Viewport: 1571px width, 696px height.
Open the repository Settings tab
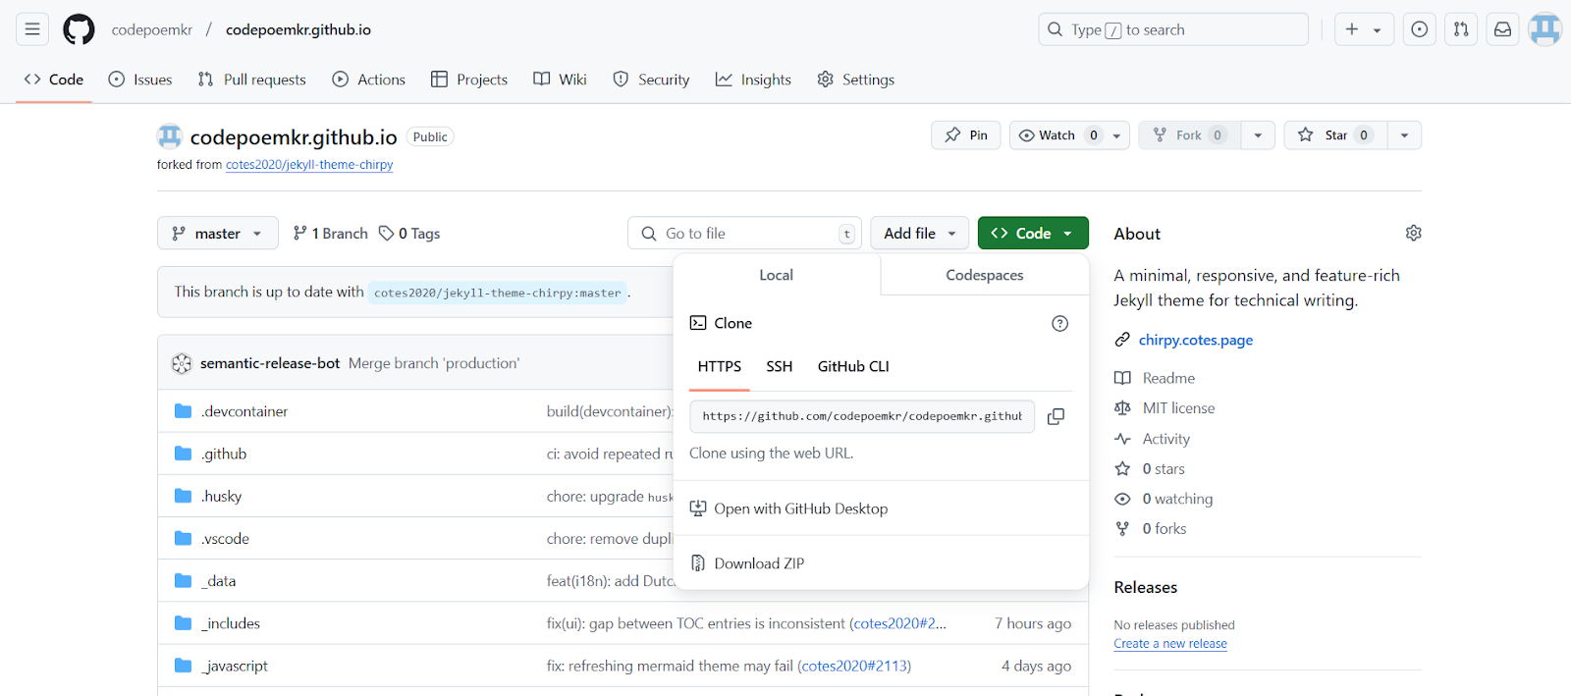856,80
